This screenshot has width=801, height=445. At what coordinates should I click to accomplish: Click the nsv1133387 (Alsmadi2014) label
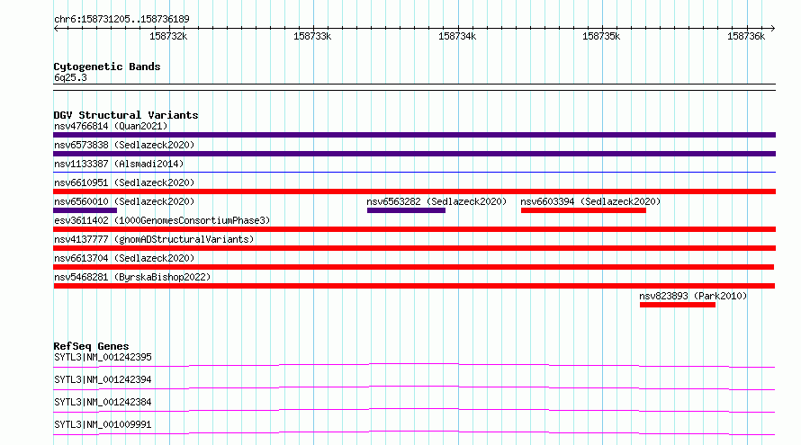click(x=119, y=164)
